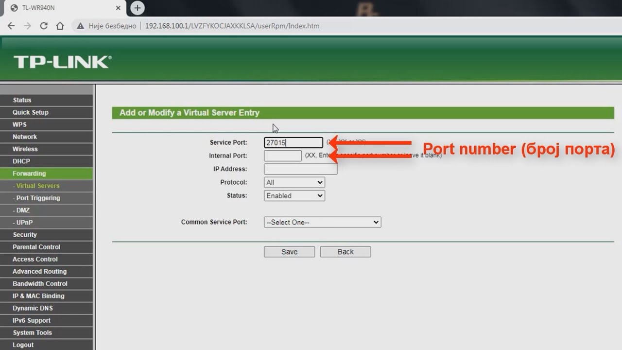Click the not-secure warning icon
622x350 pixels.
pos(81,26)
